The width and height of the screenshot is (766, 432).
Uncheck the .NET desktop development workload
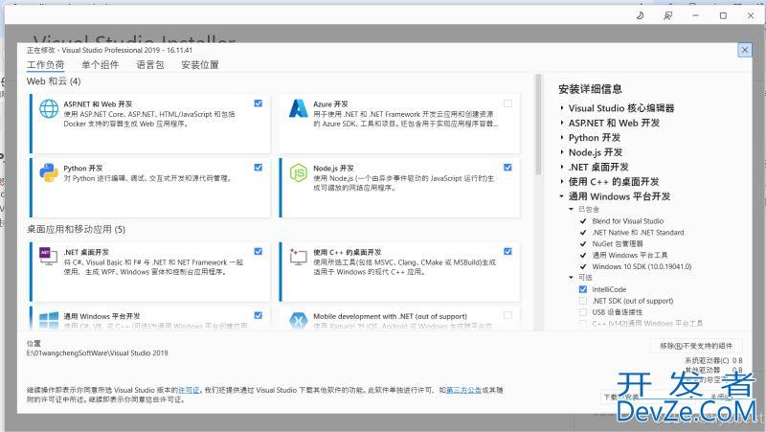tap(258, 251)
